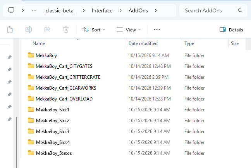Image resolution: width=251 pixels, height=168 pixels.
Task: Click folder icon of MekkaBoy_Cart_CRITTERCRATE
Action: point(31,77)
